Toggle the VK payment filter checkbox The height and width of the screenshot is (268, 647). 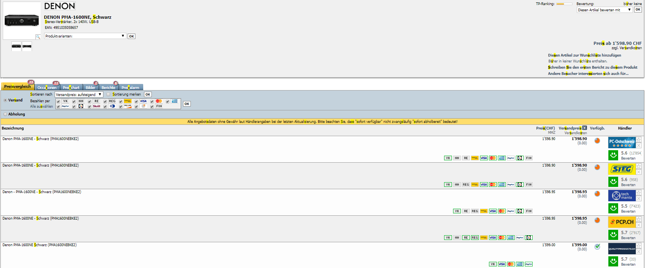click(x=58, y=101)
